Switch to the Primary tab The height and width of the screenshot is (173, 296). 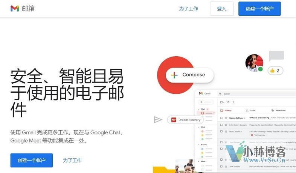tap(226, 111)
